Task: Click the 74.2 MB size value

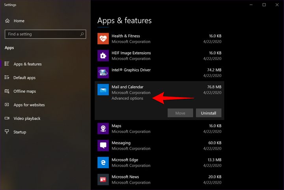Action: point(214,70)
